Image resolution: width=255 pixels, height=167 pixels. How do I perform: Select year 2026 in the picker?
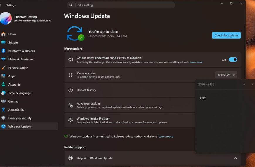pyautogui.click(x=203, y=98)
